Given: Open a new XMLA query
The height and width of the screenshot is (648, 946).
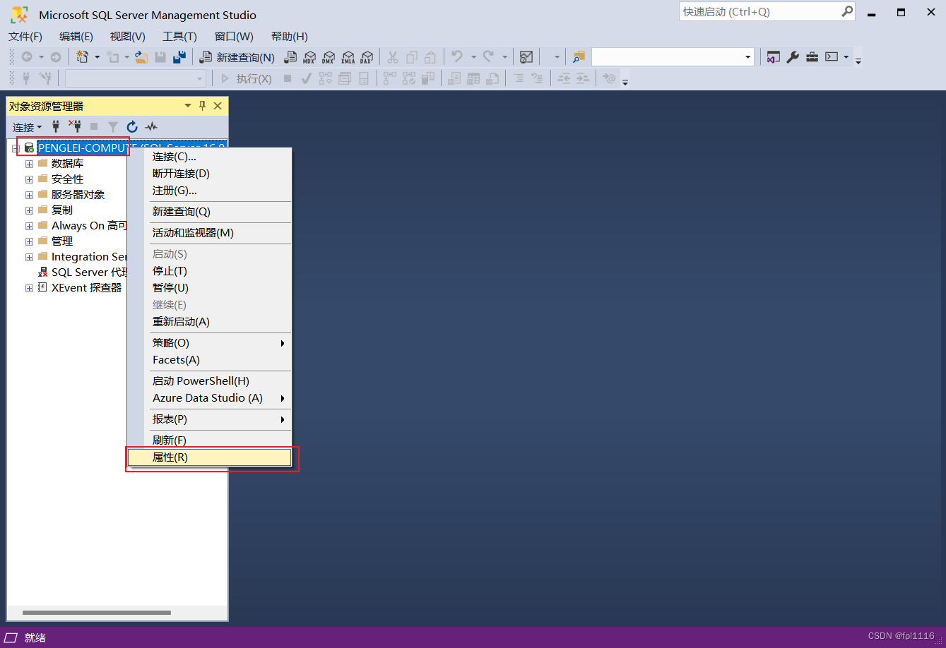Looking at the screenshot, I should click(347, 57).
